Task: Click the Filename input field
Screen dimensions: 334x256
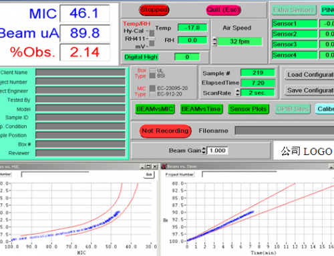Action: click(285, 130)
